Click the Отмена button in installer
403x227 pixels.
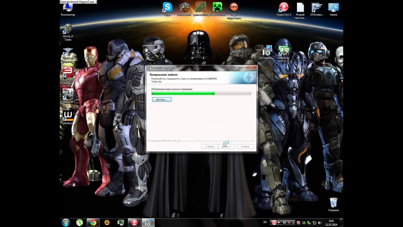pyautogui.click(x=245, y=147)
